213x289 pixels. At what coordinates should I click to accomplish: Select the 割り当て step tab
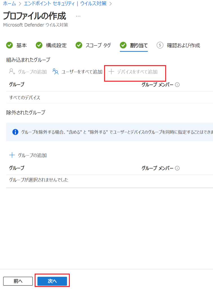tap(139, 45)
